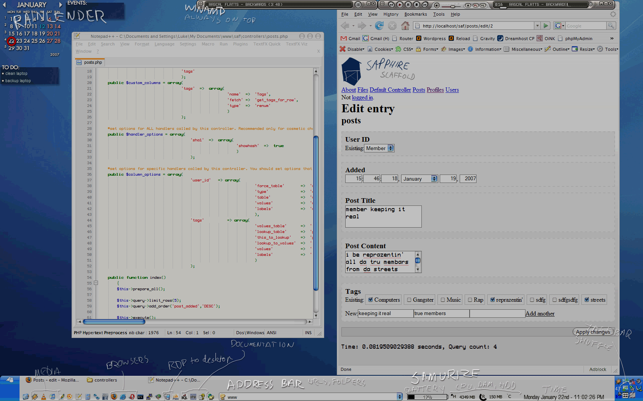Toggle streets tag checkbox

coord(587,300)
